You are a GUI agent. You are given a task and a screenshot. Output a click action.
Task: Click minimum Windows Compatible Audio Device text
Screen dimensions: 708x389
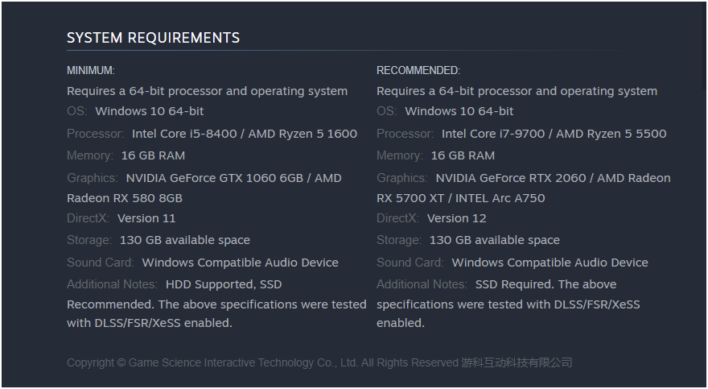241,263
